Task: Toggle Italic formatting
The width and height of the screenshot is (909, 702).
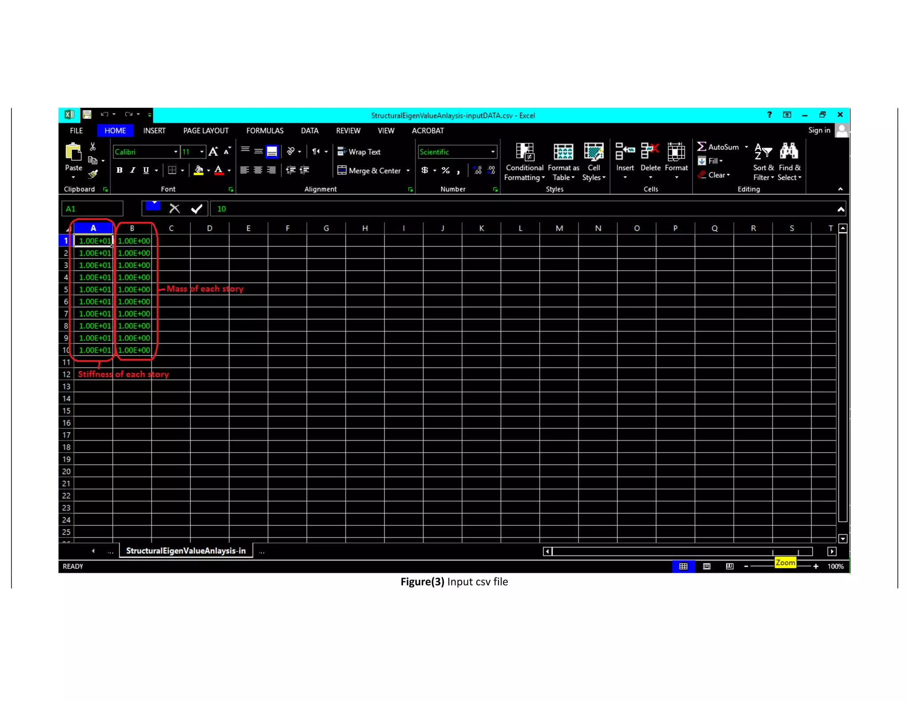Action: [133, 170]
